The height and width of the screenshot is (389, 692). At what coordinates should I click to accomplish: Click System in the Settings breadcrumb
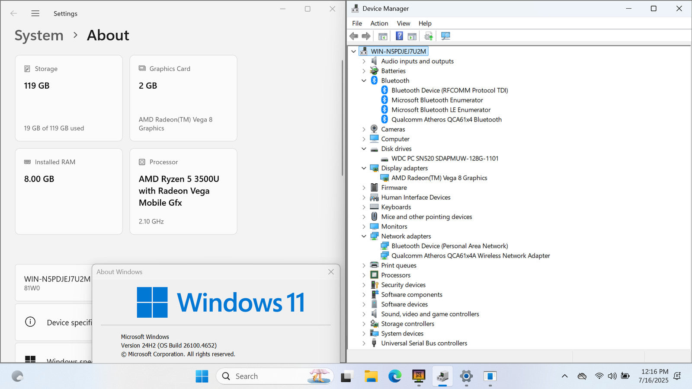39,35
